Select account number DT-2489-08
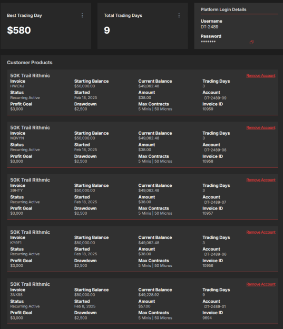283x329 pixels. pos(215,150)
